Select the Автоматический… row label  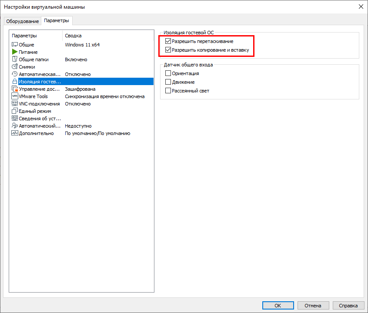40,126
